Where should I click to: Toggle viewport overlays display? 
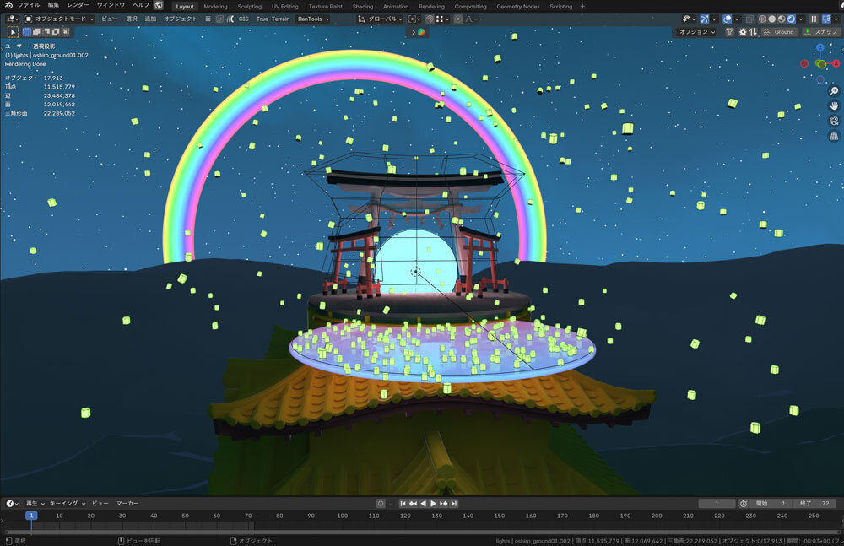[727, 19]
